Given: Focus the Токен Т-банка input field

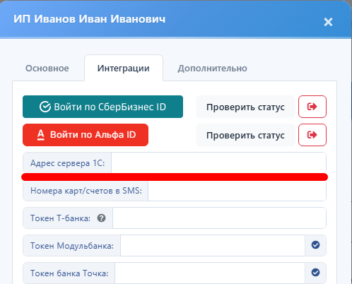Looking at the screenshot, I should [219, 218].
